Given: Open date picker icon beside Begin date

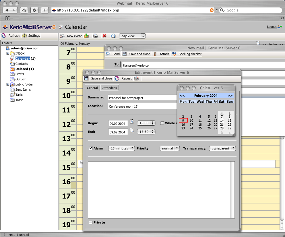Looking at the screenshot, I should (132, 122).
